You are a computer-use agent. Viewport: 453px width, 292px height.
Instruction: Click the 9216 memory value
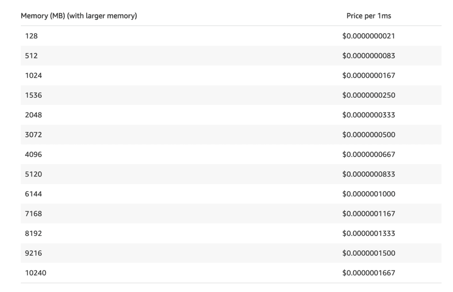34,253
